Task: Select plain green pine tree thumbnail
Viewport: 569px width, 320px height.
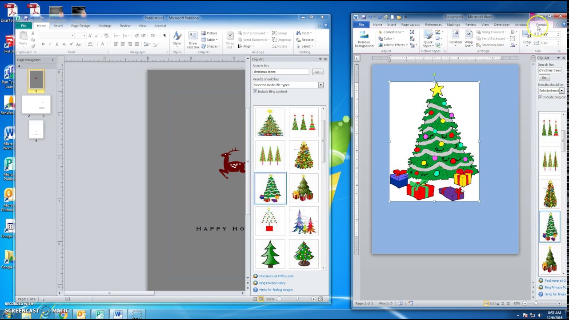Action: click(270, 254)
